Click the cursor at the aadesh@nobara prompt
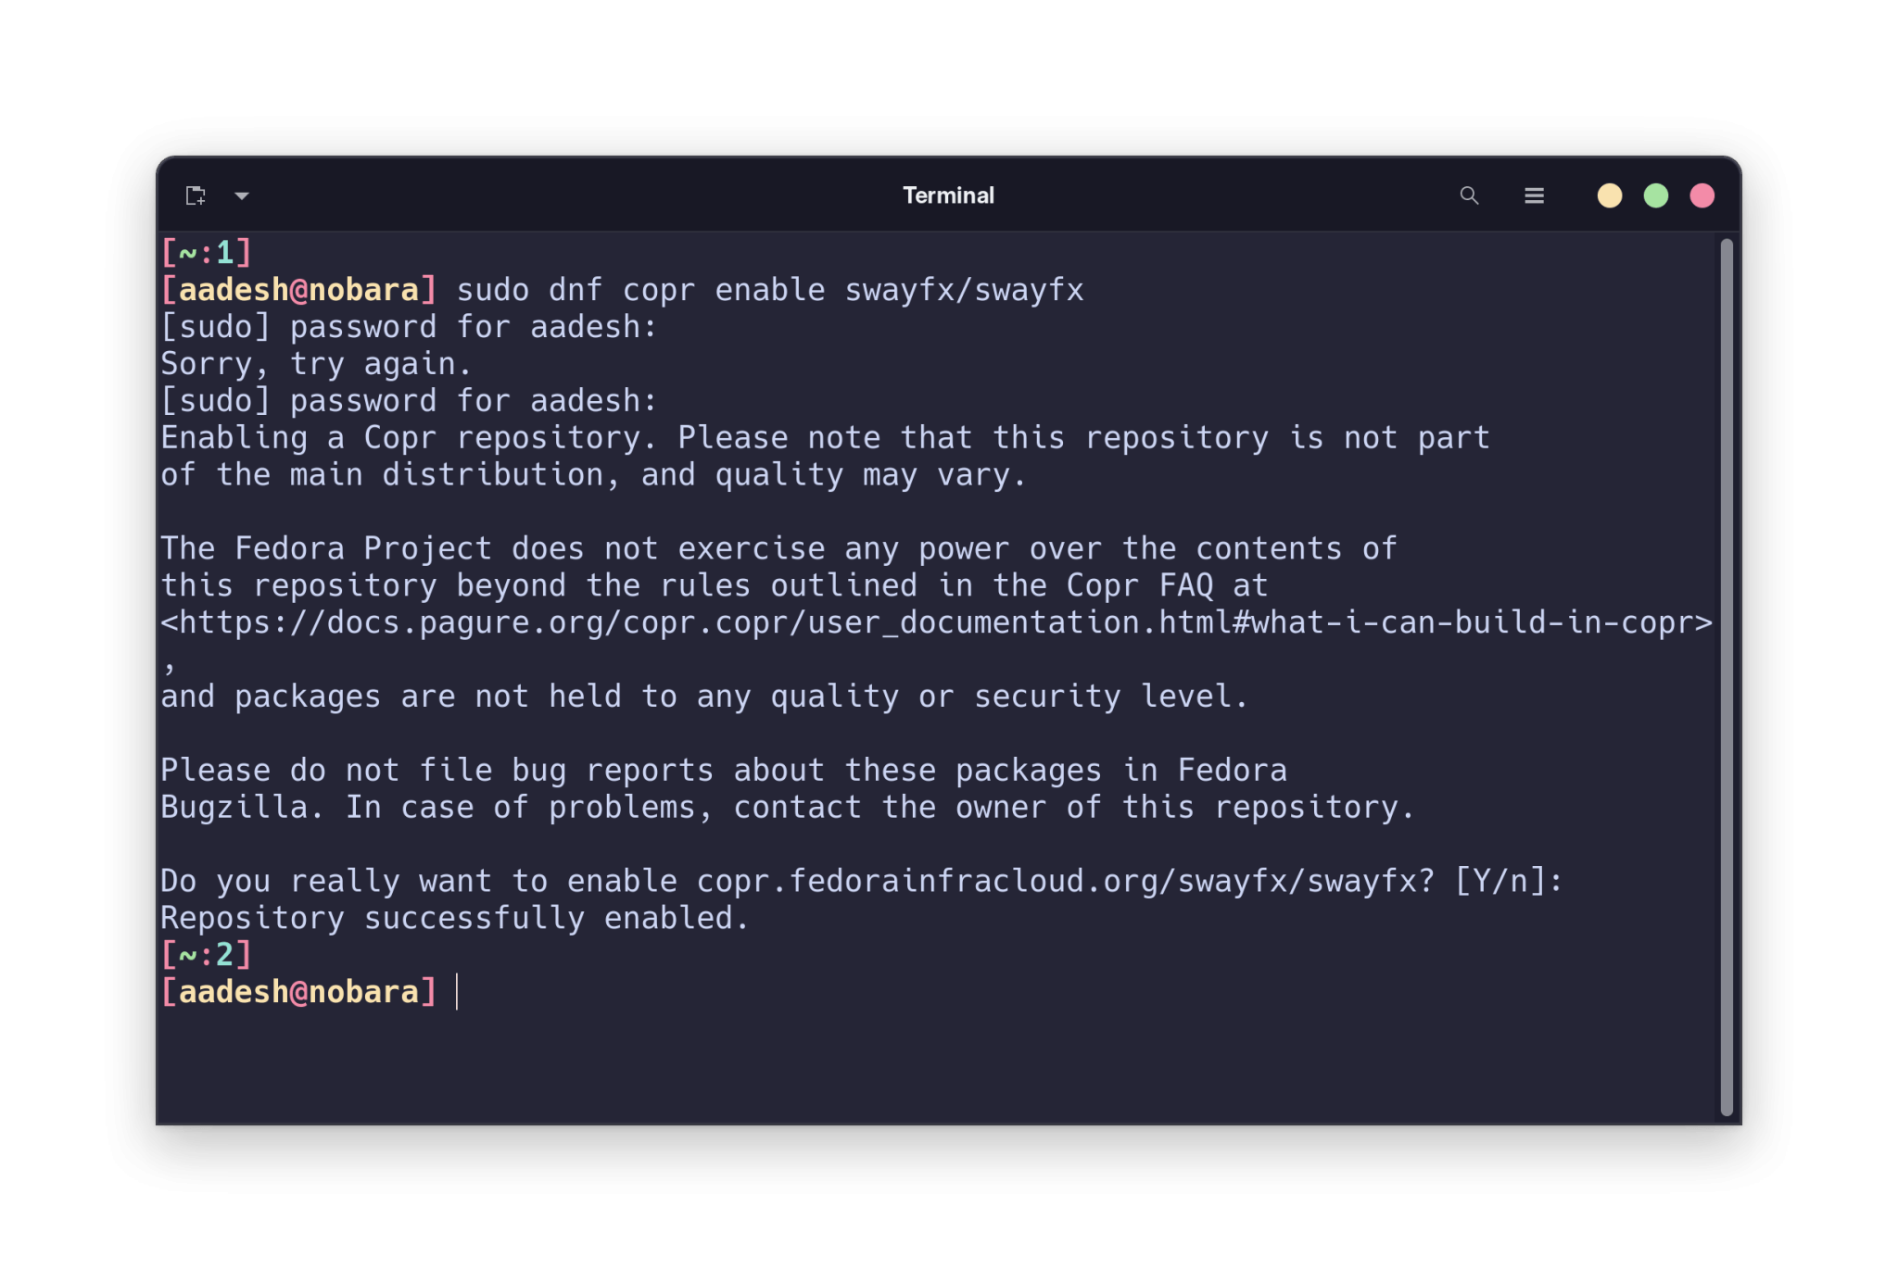Image resolution: width=1898 pixels, height=1281 pixels. pyautogui.click(x=458, y=991)
